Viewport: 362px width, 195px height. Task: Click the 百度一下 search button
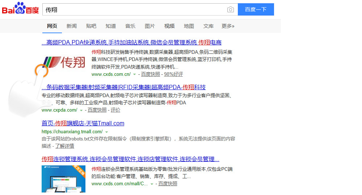tap(256, 9)
